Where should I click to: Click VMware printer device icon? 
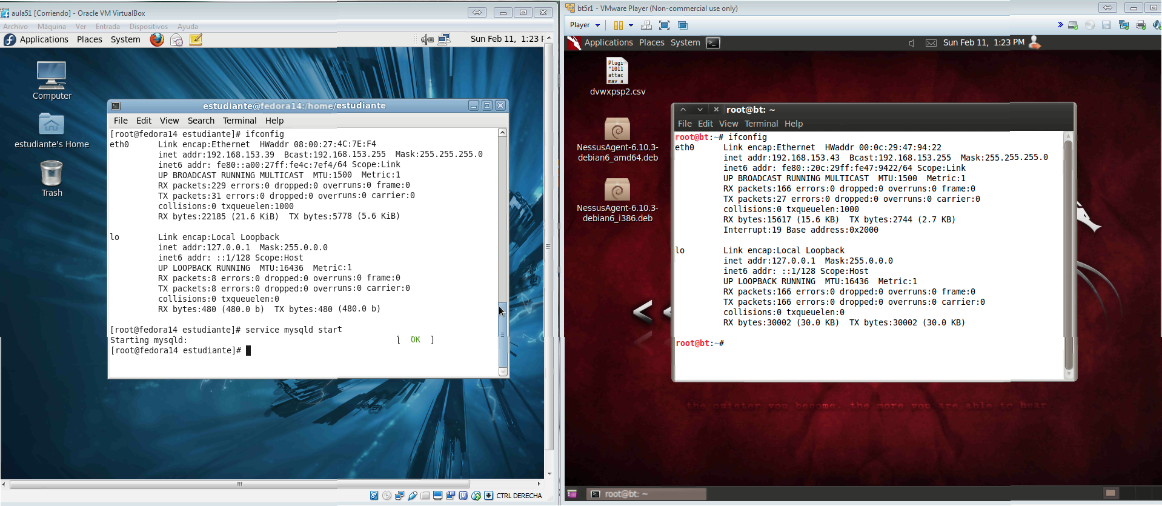pyautogui.click(x=1141, y=25)
